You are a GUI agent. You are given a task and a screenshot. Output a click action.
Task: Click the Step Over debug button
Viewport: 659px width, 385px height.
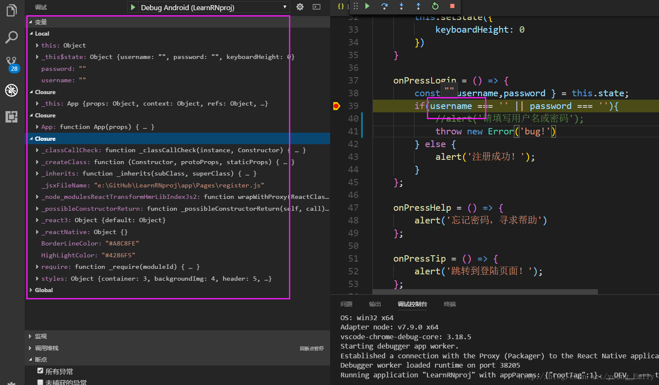(384, 6)
